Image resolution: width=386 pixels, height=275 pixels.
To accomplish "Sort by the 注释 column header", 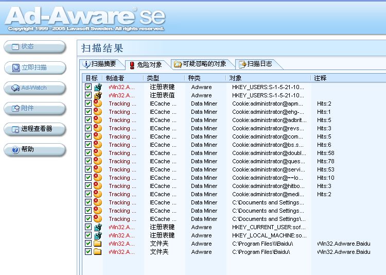I will point(348,78).
